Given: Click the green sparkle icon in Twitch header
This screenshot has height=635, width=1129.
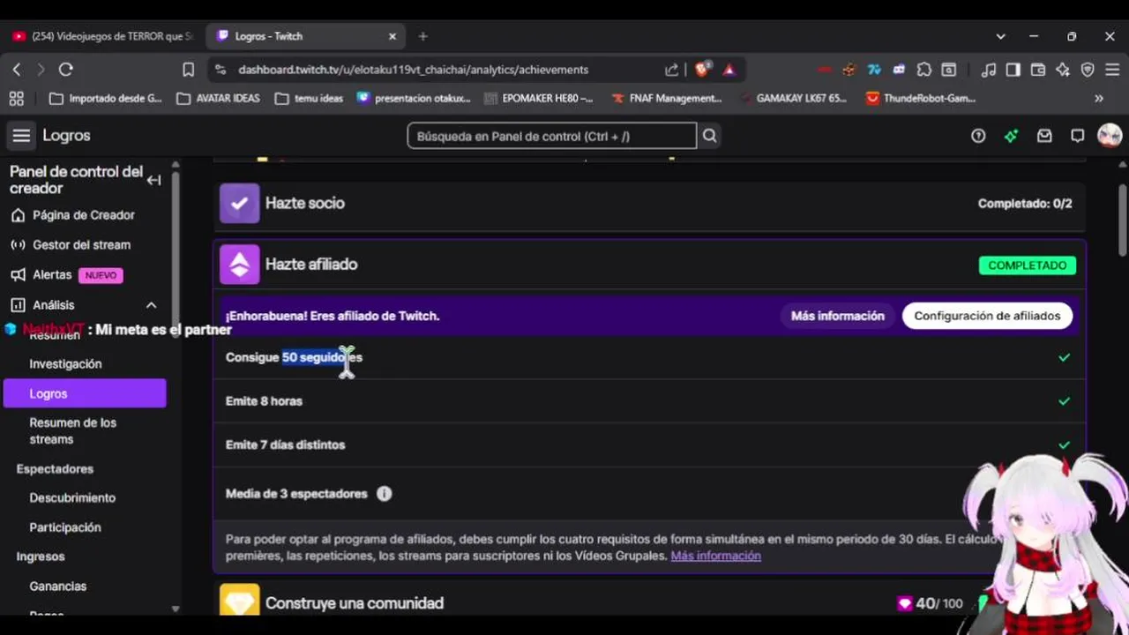Looking at the screenshot, I should 1012,136.
